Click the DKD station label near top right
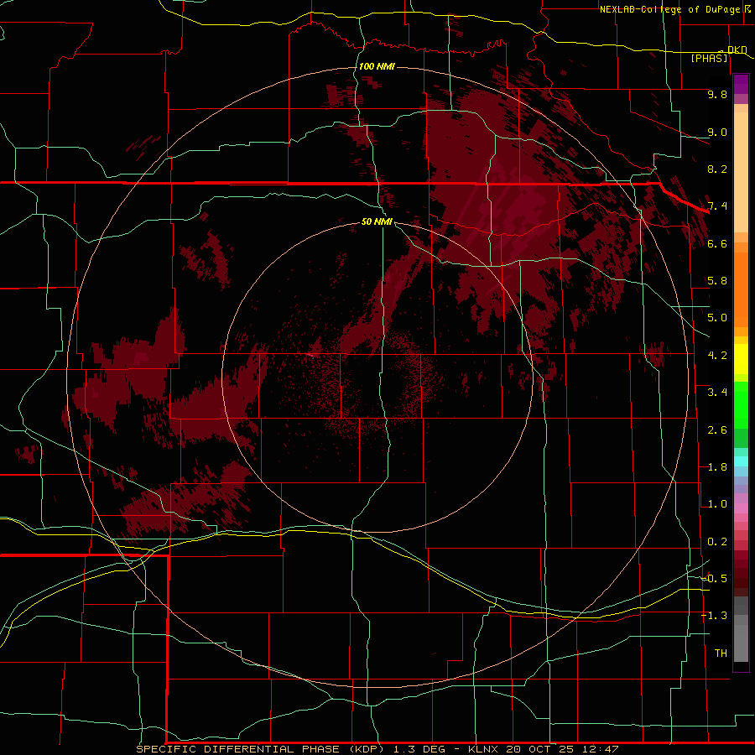The image size is (755, 755). pyautogui.click(x=737, y=49)
